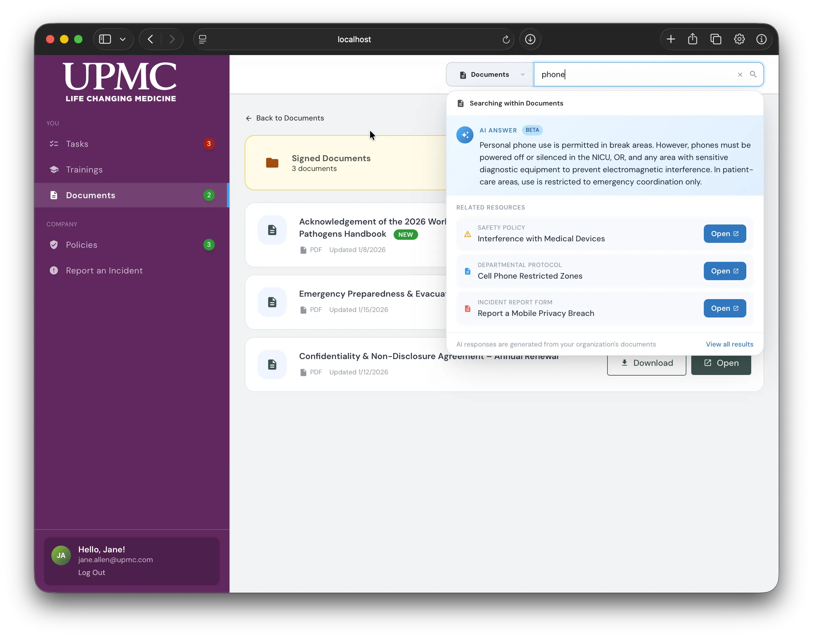Viewport: 813px width, 638px height.
Task: Open Cell Phone Restricted Zones
Action: [x=725, y=271]
